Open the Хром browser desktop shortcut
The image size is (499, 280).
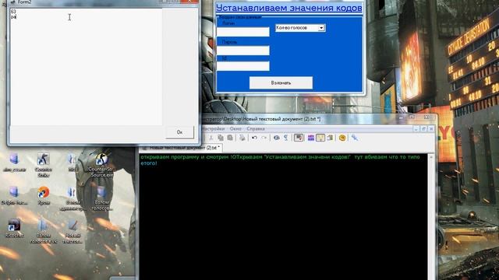point(44,195)
